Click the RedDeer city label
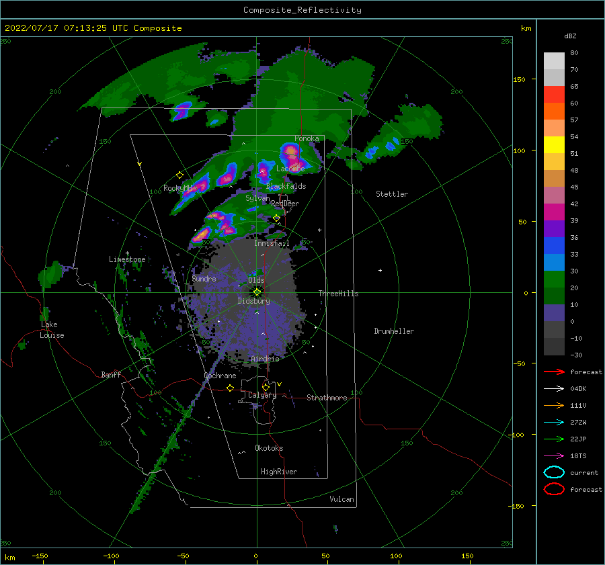 pos(285,204)
